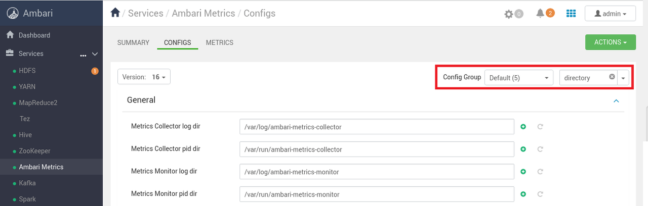The image size is (648, 206).
Task: Open the views grid icon
Action: point(571,14)
